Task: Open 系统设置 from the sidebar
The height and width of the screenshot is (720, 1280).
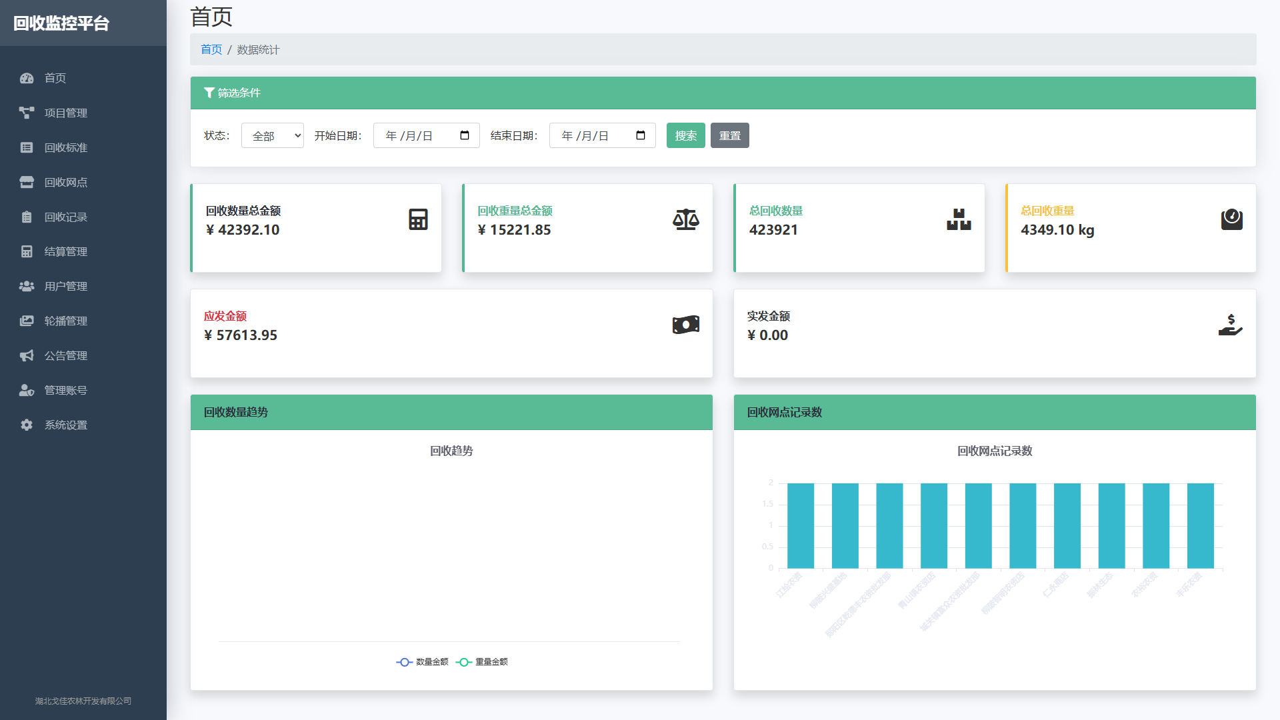Action: coord(65,425)
